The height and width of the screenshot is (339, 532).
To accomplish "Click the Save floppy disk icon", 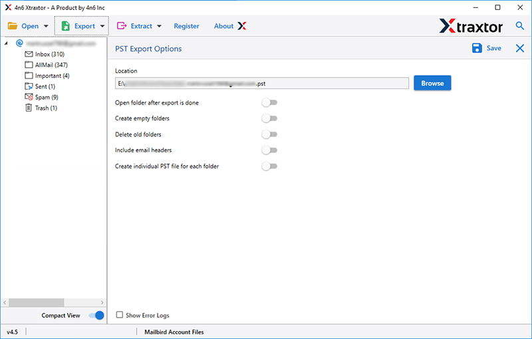I will (477, 48).
